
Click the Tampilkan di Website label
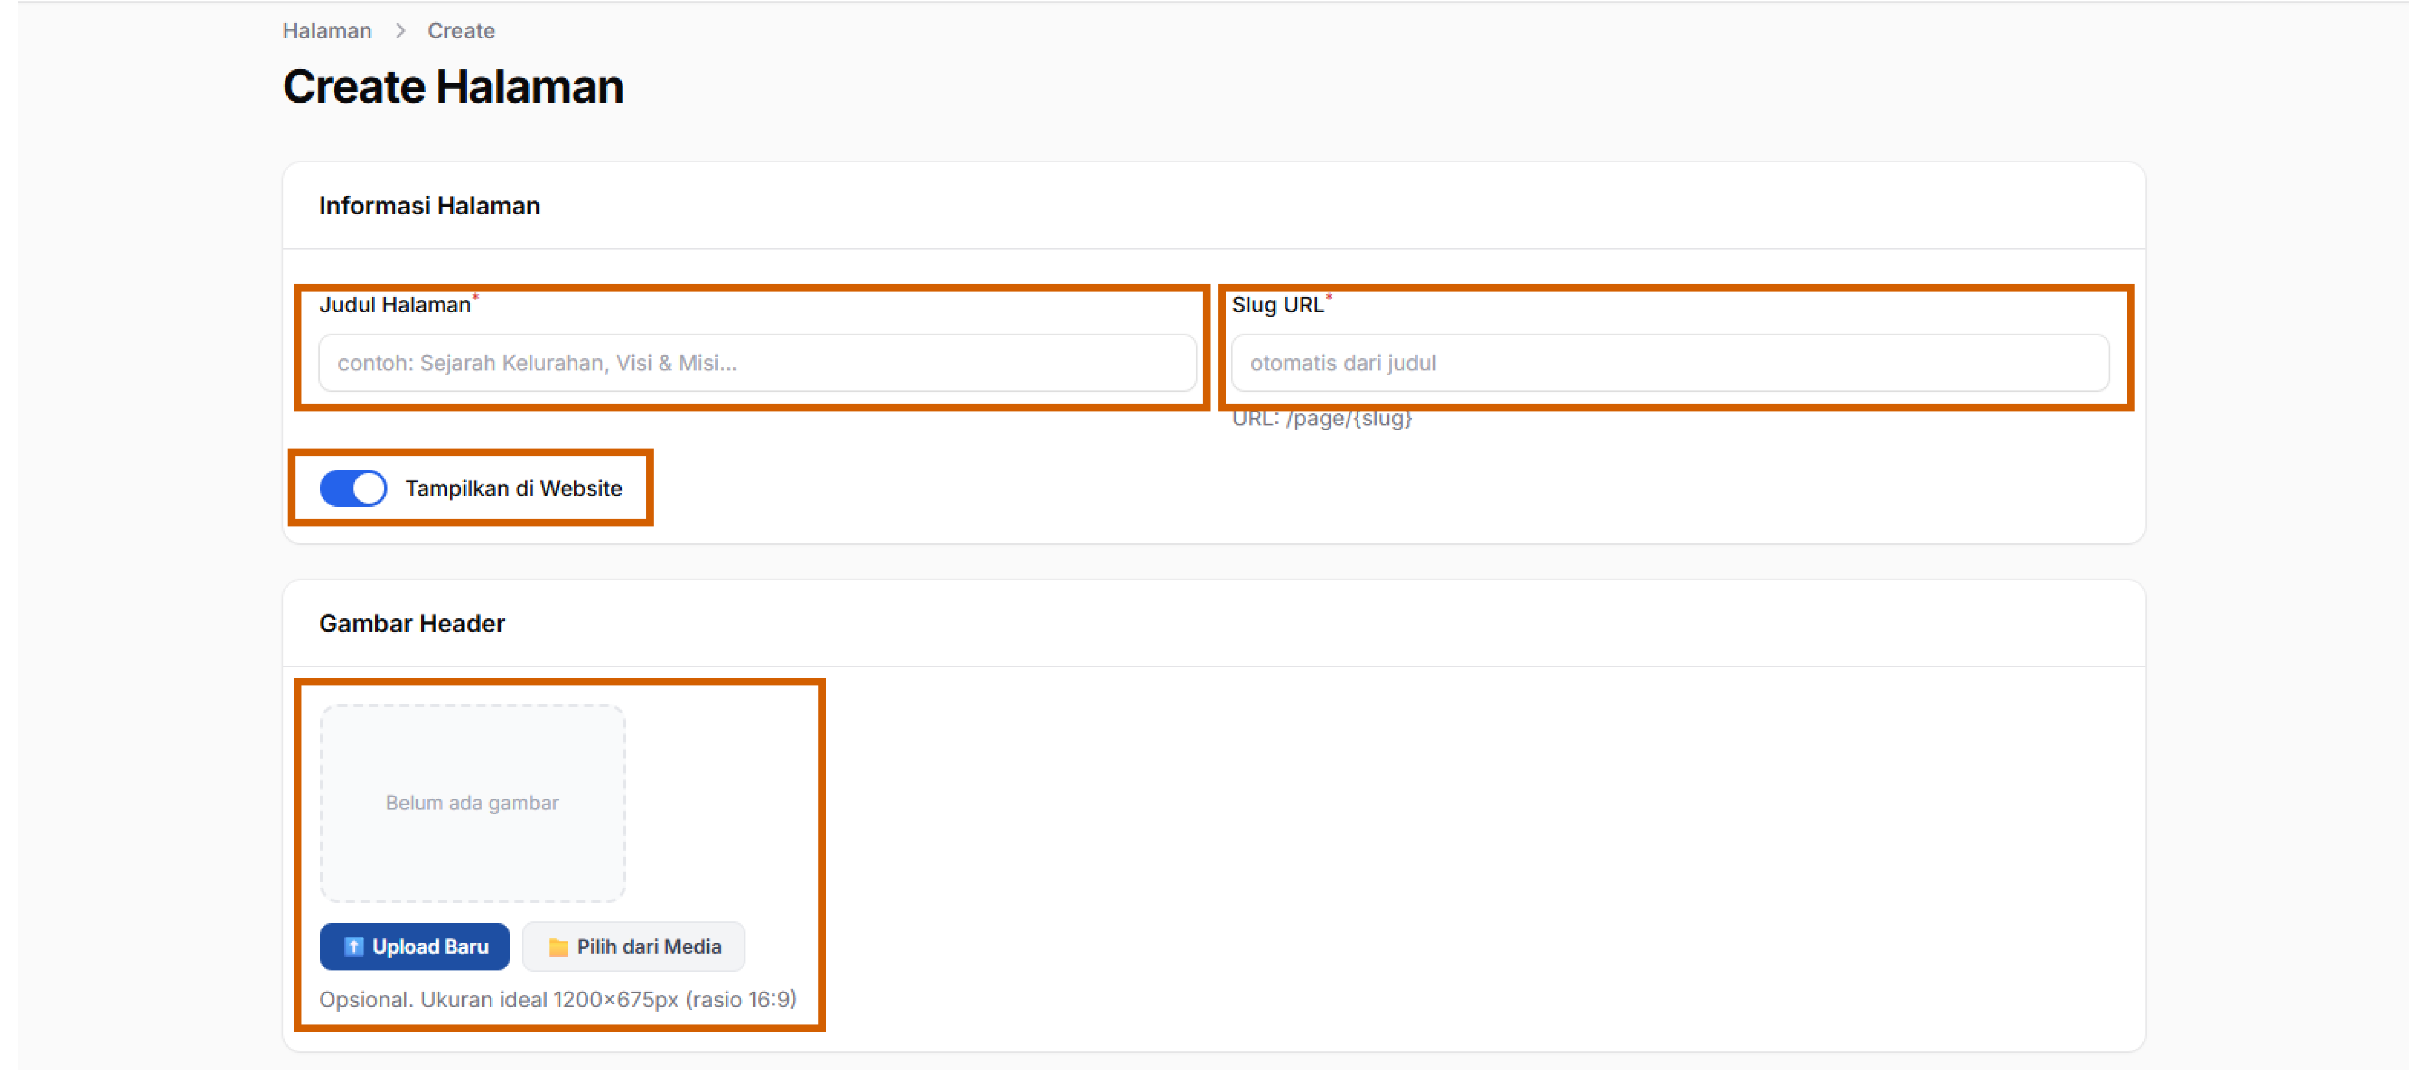pos(513,489)
